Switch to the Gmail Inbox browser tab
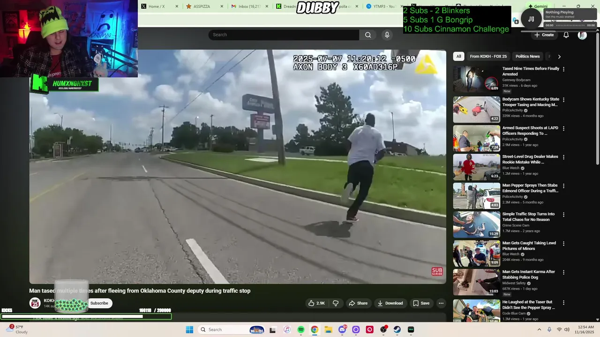The width and height of the screenshot is (600, 337). [x=250, y=6]
